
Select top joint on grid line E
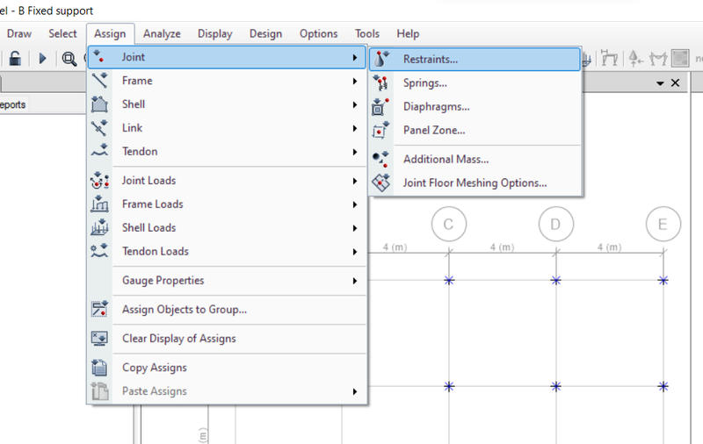(x=663, y=281)
